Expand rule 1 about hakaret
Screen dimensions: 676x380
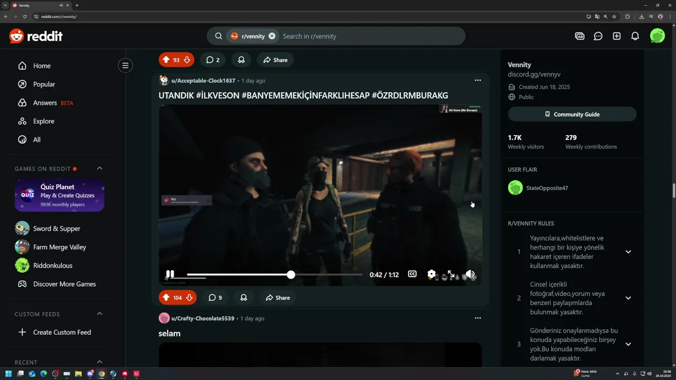[628, 252]
